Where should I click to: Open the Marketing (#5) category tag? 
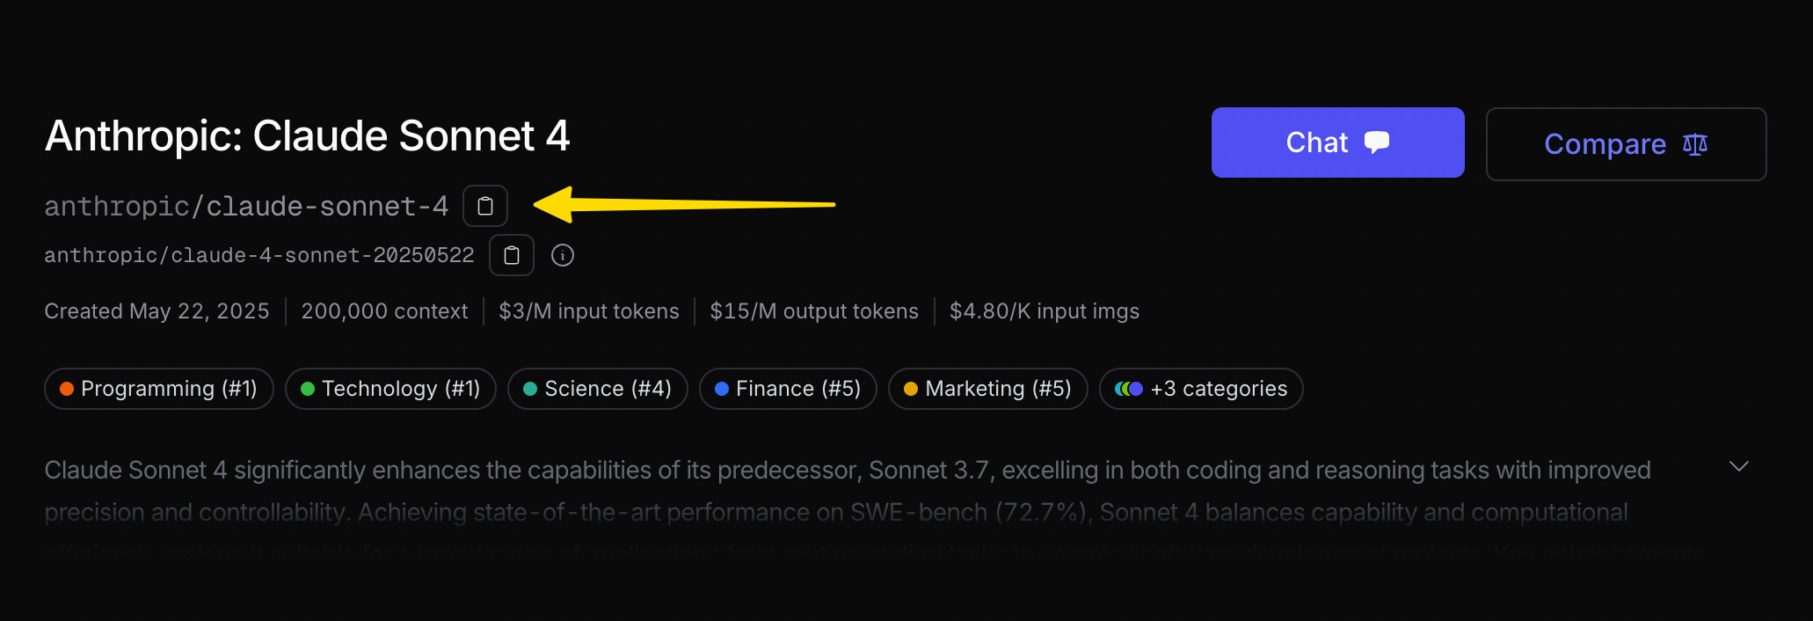click(988, 389)
